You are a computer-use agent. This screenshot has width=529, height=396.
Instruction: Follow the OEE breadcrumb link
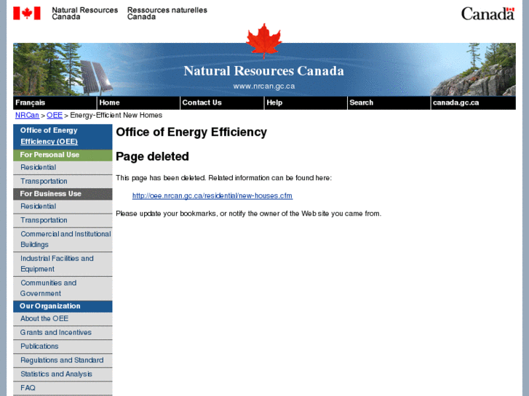pos(55,116)
